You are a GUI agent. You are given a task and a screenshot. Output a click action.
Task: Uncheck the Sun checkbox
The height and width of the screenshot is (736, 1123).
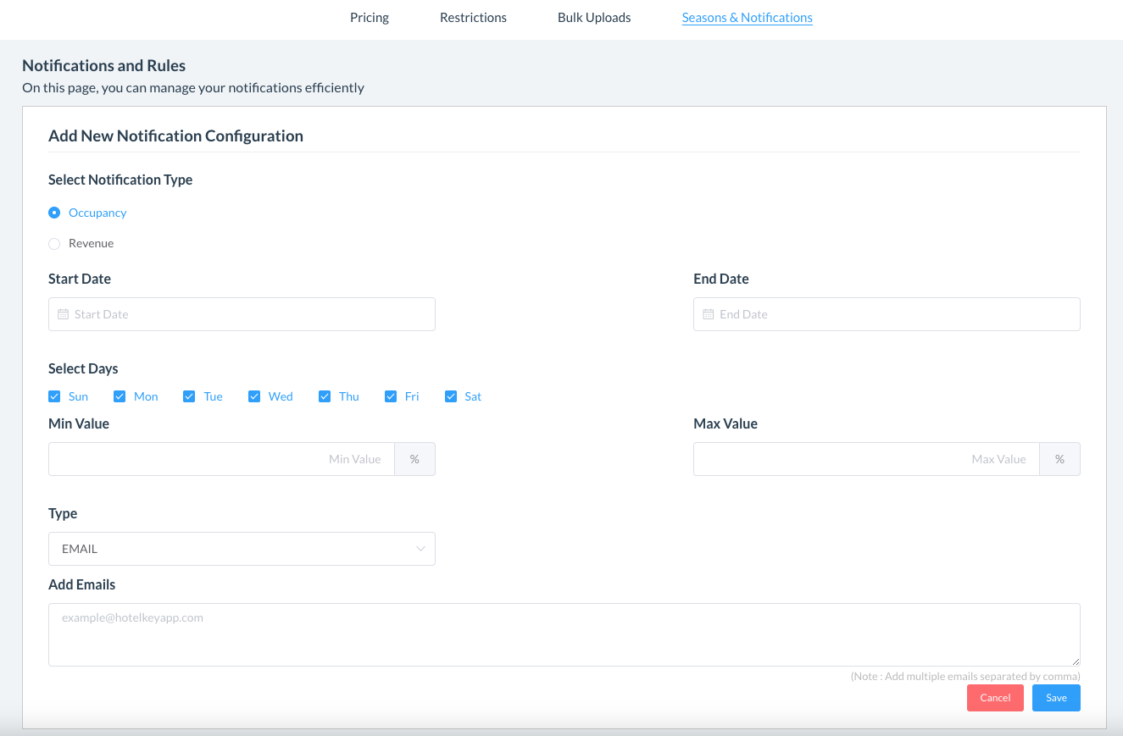[54, 396]
